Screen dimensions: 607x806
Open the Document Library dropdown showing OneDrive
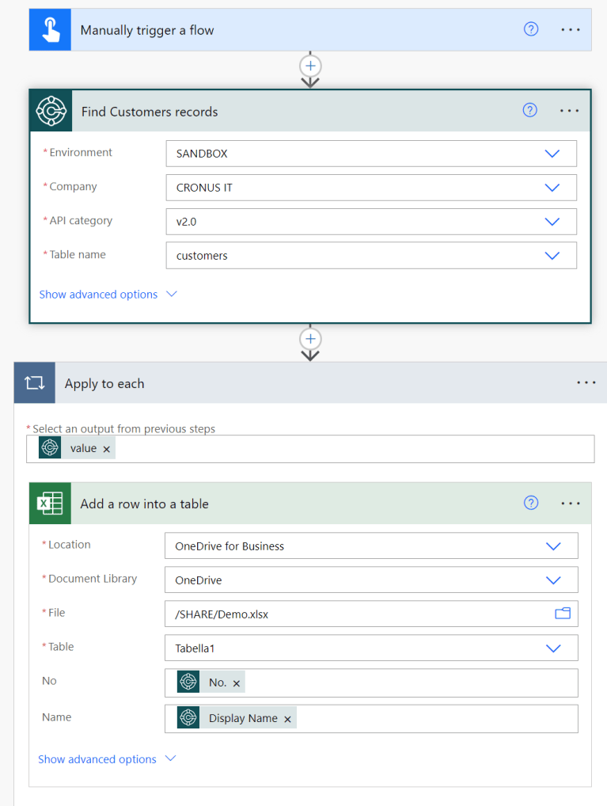pos(371,580)
